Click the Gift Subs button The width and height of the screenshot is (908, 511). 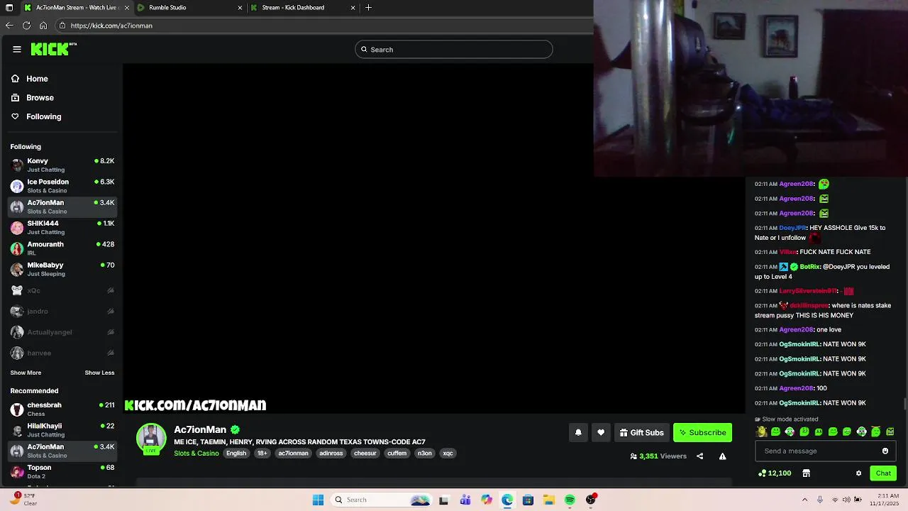(641, 433)
